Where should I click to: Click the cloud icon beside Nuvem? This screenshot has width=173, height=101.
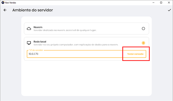(x=29, y=29)
